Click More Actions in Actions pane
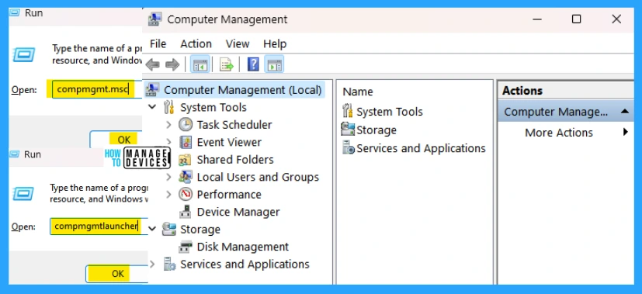 coord(559,133)
